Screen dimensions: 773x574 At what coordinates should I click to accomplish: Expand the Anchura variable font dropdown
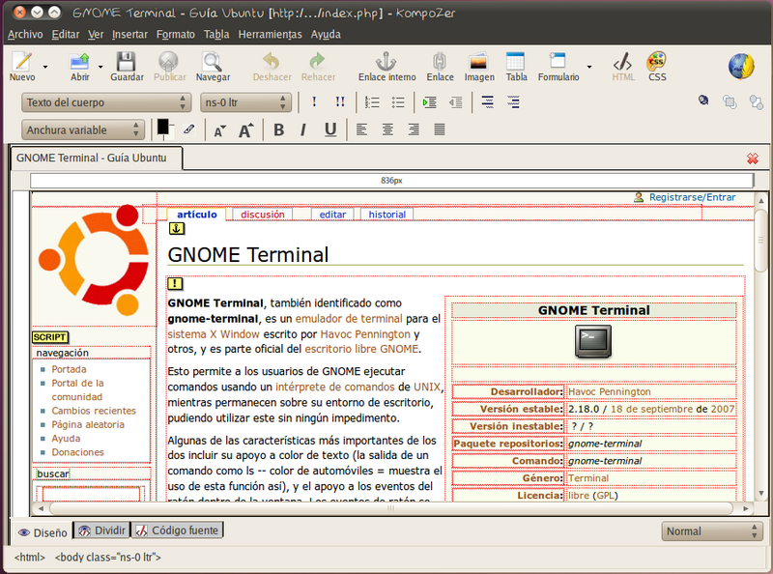[x=83, y=130]
